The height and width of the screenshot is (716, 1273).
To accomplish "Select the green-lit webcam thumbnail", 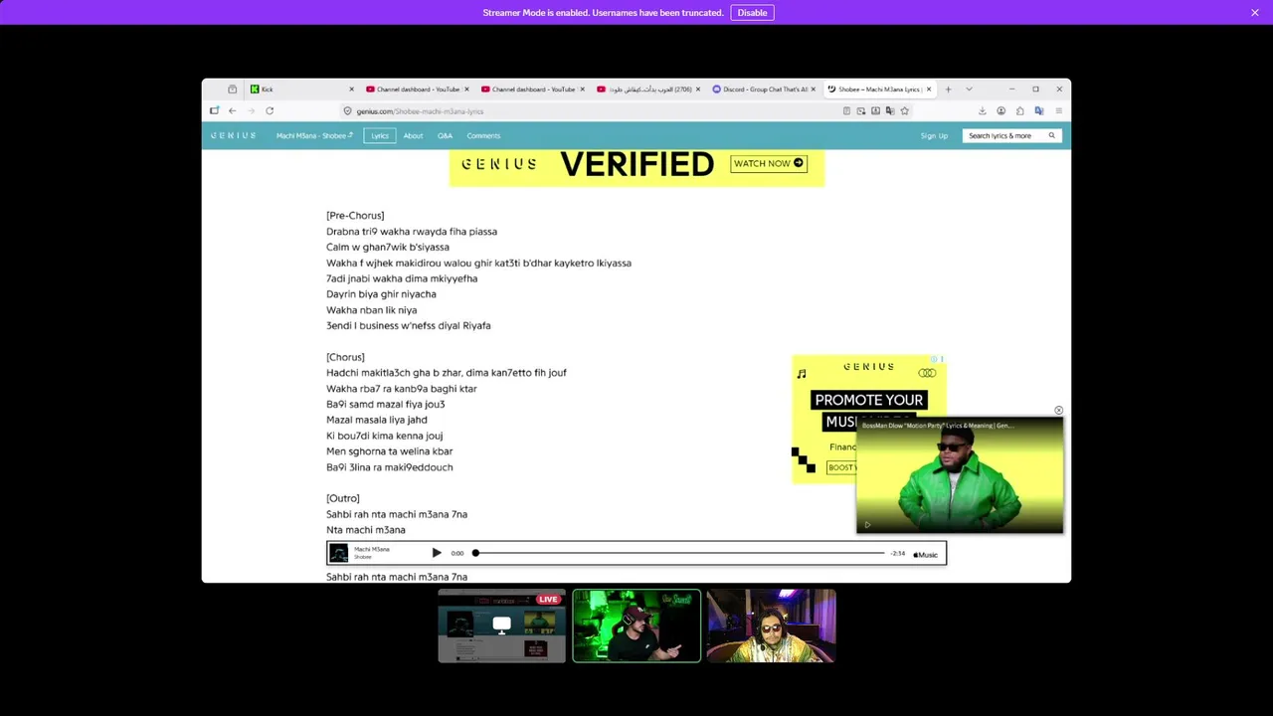I will point(636,626).
